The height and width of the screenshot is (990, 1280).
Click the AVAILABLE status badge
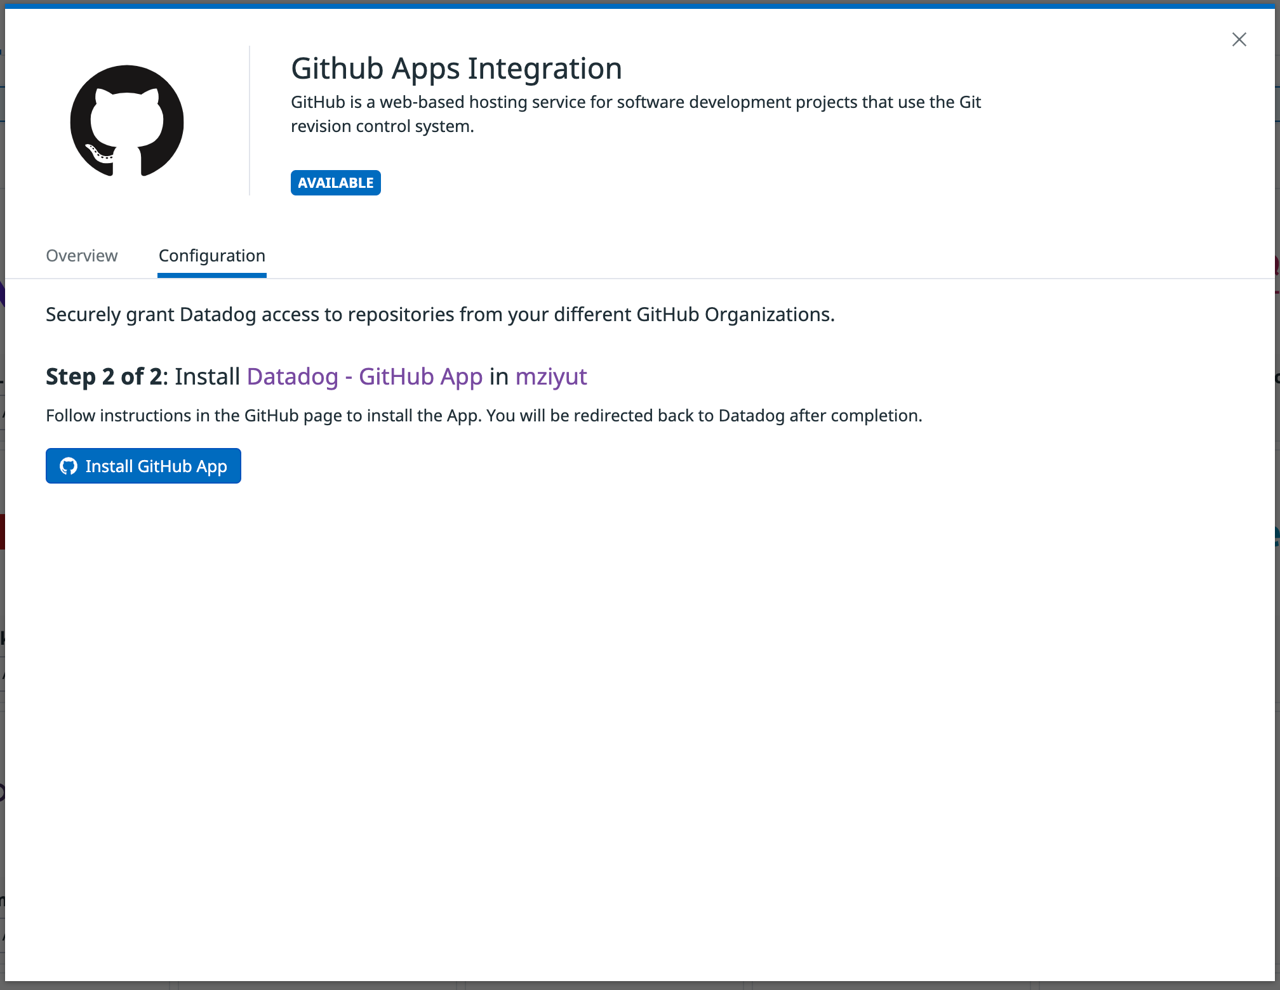(x=336, y=183)
